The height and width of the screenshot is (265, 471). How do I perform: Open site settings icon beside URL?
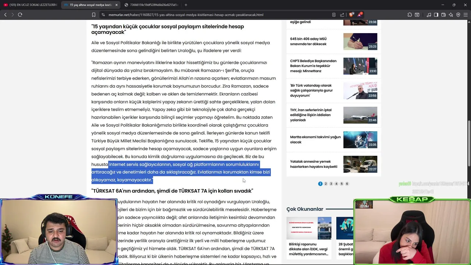[103, 15]
